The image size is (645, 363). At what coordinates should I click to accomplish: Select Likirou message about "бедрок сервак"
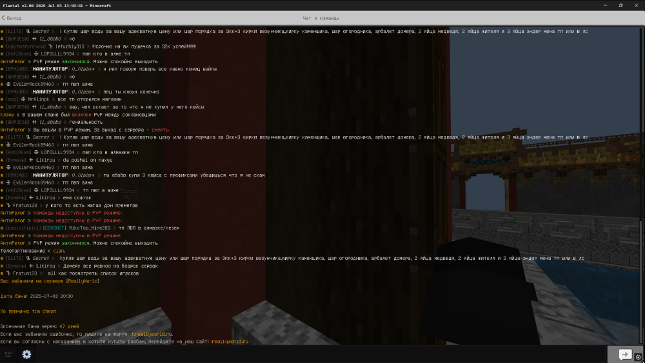(79, 266)
